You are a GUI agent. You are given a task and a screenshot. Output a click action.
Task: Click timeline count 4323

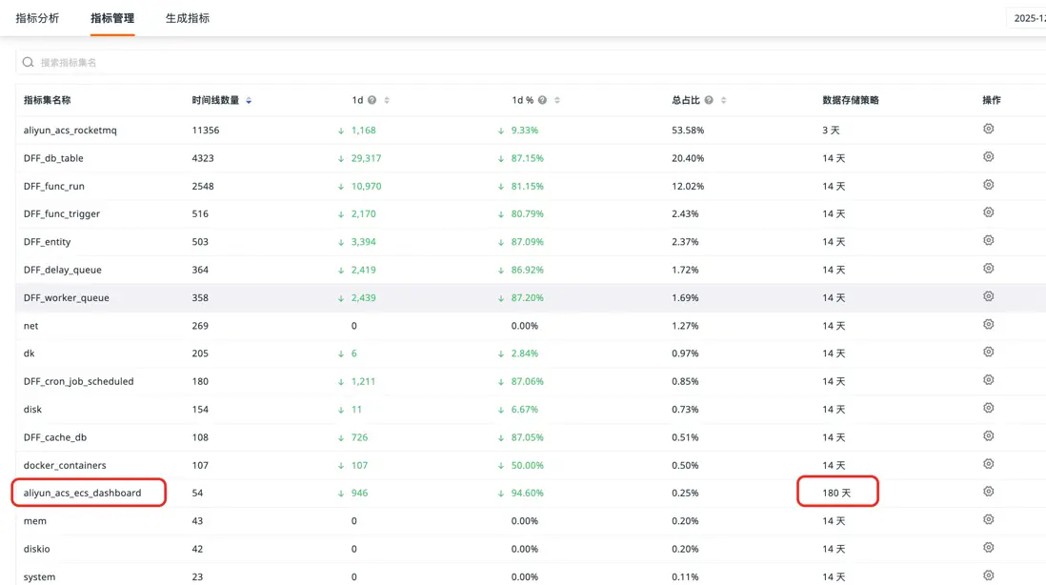pos(203,158)
